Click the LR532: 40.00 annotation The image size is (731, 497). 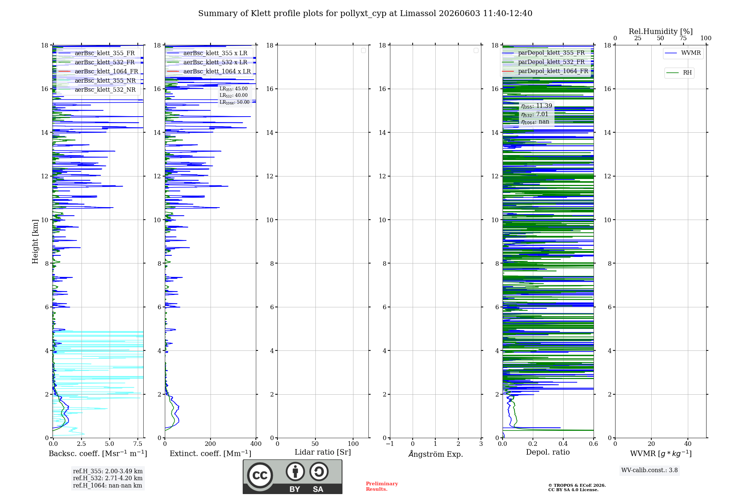click(234, 95)
